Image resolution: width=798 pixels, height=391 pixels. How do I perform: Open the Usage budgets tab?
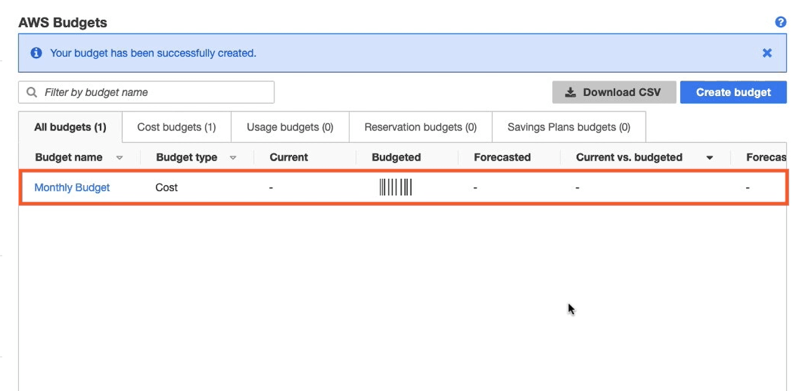coord(290,127)
